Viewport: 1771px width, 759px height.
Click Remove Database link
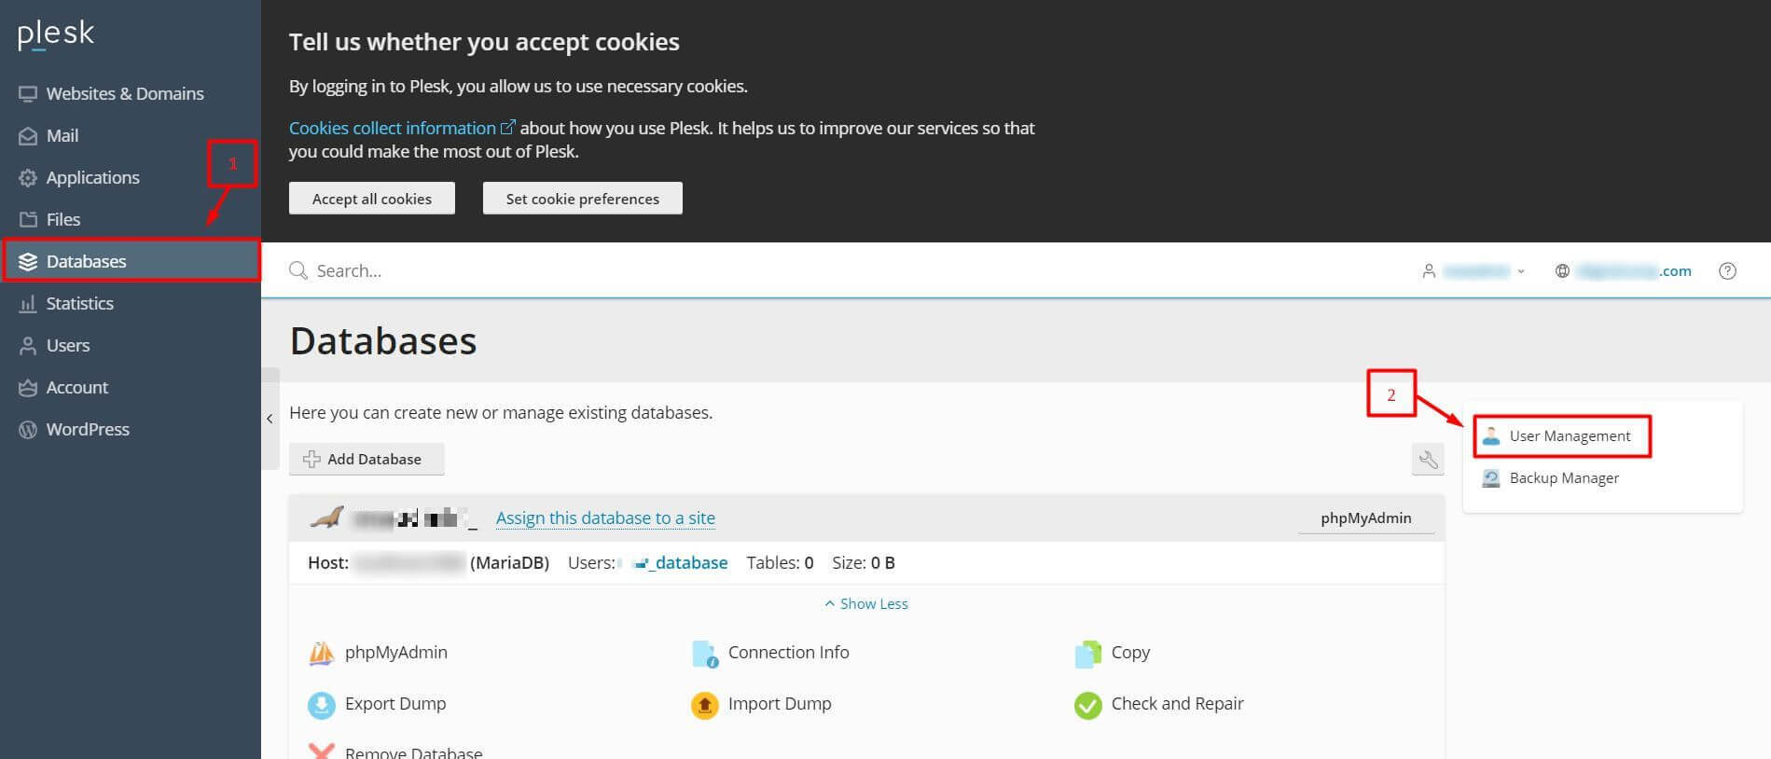(x=413, y=752)
